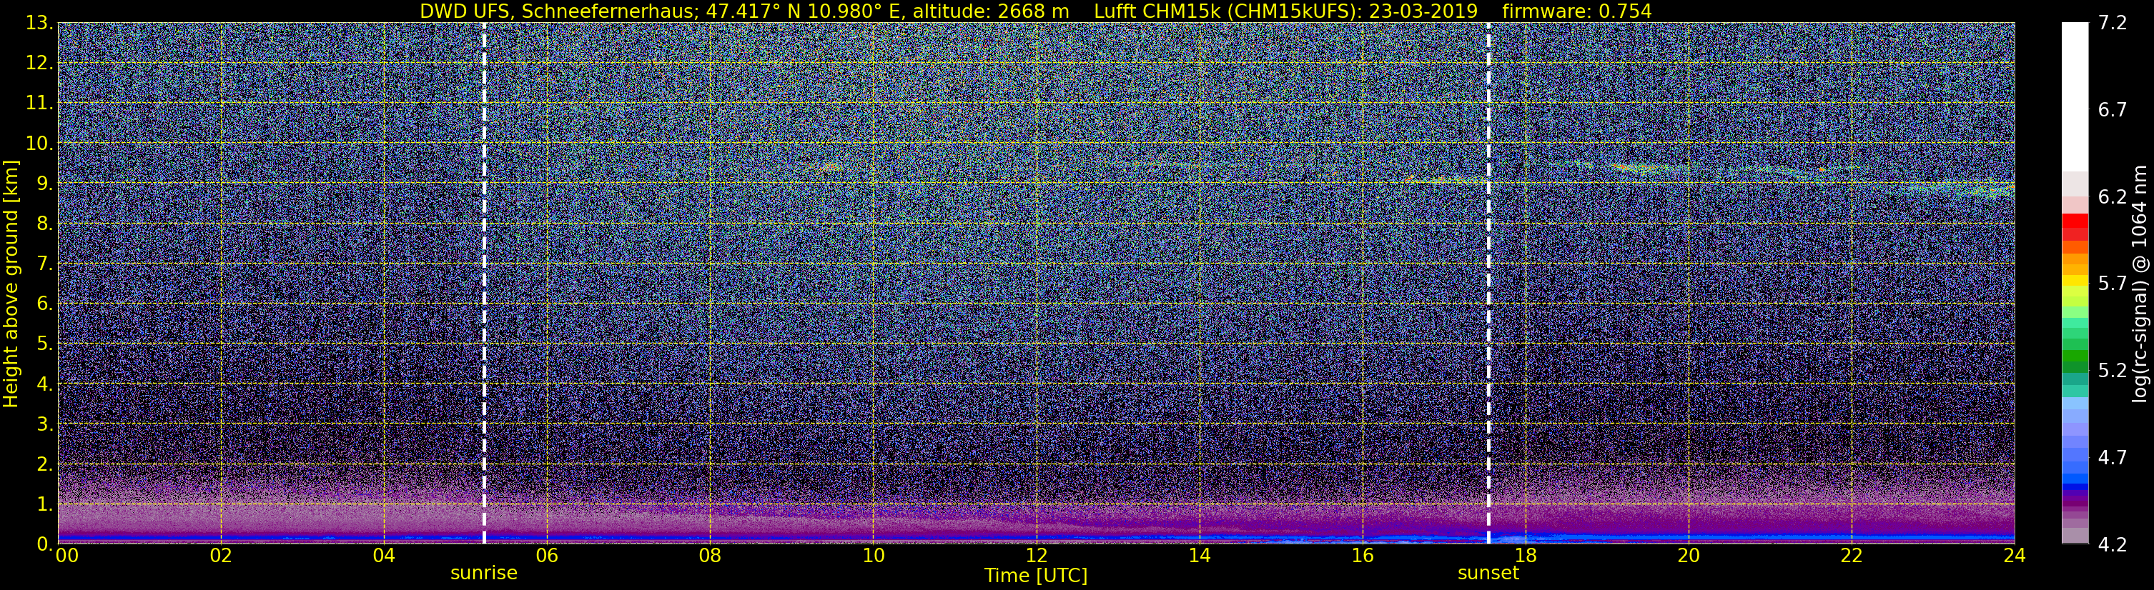Click the 'Height above ground [km]' axis label
This screenshot has height=590, width=2154.
point(11,284)
